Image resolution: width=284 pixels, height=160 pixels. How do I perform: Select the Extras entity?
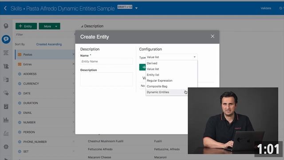click(45, 64)
